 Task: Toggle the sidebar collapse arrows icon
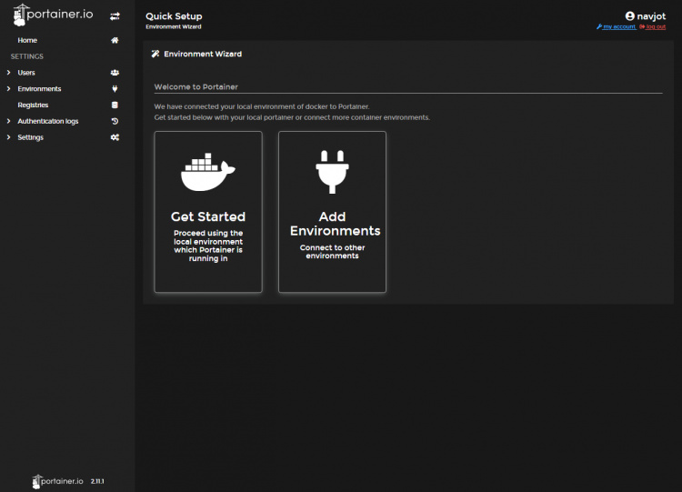[115, 16]
